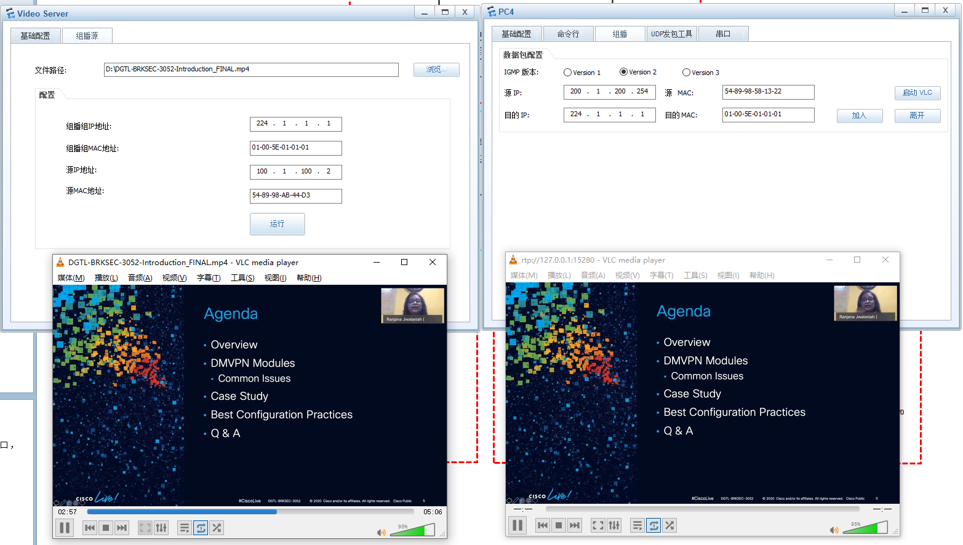Open 工具(S) menu in left VLC
This screenshot has width=963, height=545.
click(x=242, y=278)
